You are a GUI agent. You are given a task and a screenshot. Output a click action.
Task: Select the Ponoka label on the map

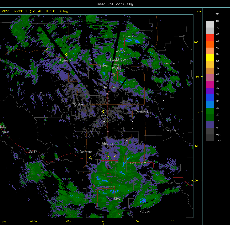click(x=128, y=36)
